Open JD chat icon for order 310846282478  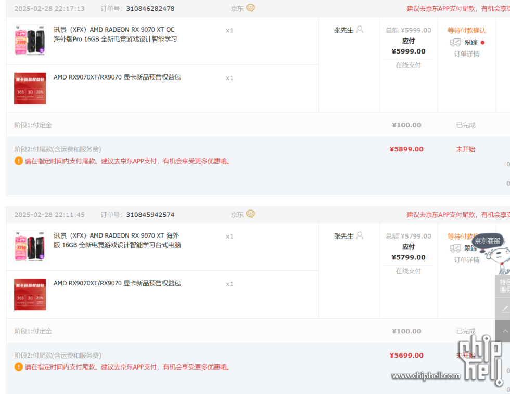pyautogui.click(x=250, y=8)
